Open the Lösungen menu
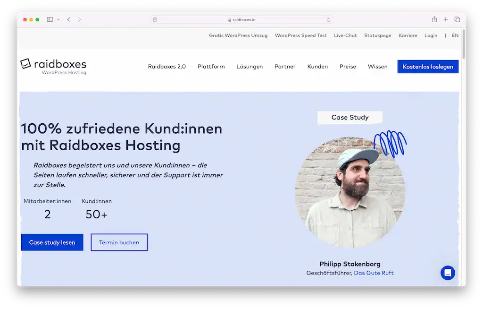 coord(250,67)
